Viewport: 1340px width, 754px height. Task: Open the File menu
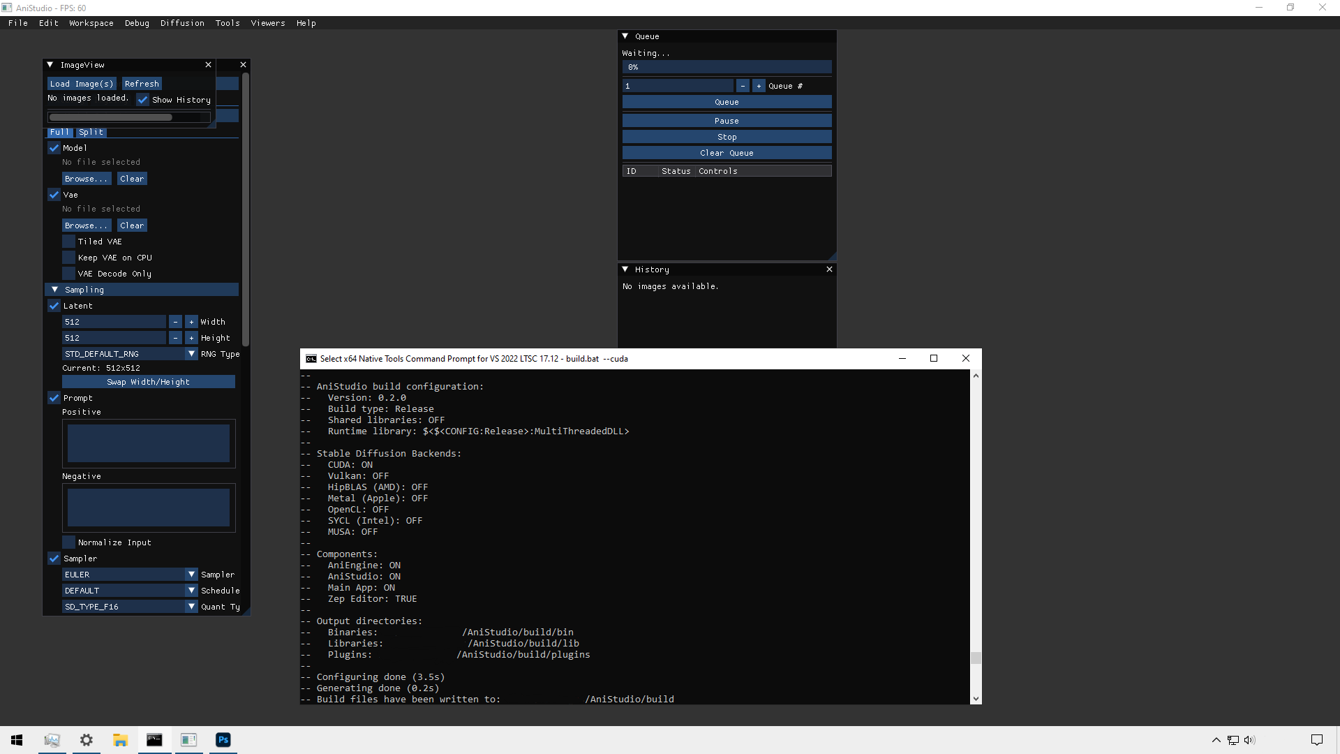(18, 23)
